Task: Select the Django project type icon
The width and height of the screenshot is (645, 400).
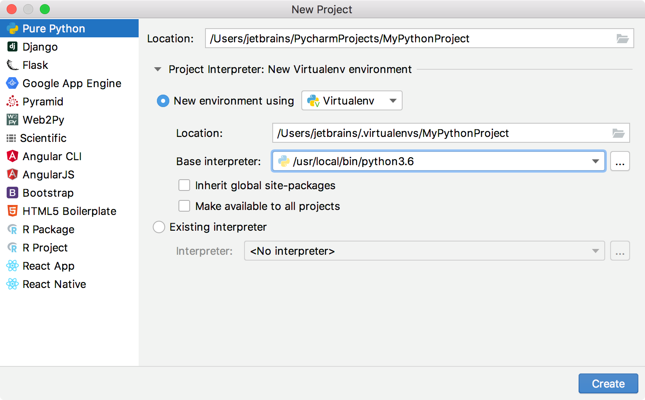Action: (12, 46)
